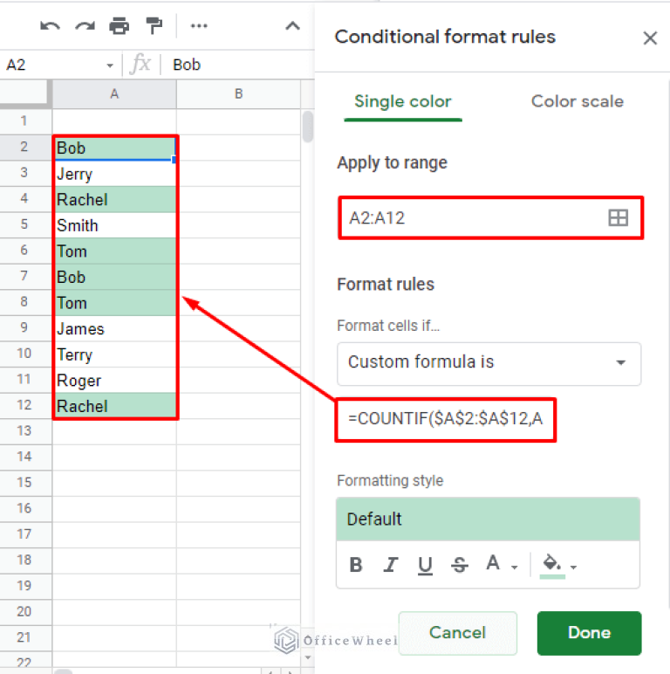Toggle Strikethrough in Formatting style

(460, 565)
